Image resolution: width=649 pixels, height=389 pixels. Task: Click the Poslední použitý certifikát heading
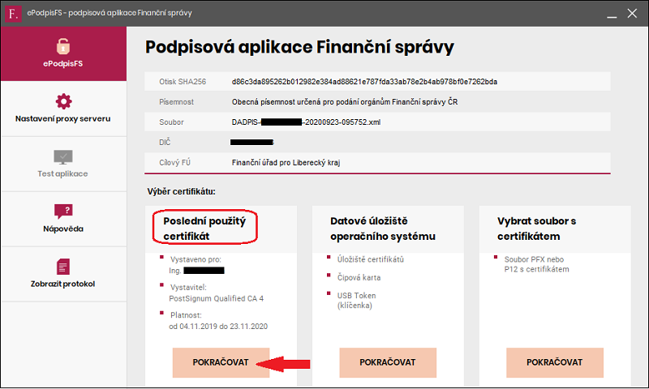coord(204,229)
